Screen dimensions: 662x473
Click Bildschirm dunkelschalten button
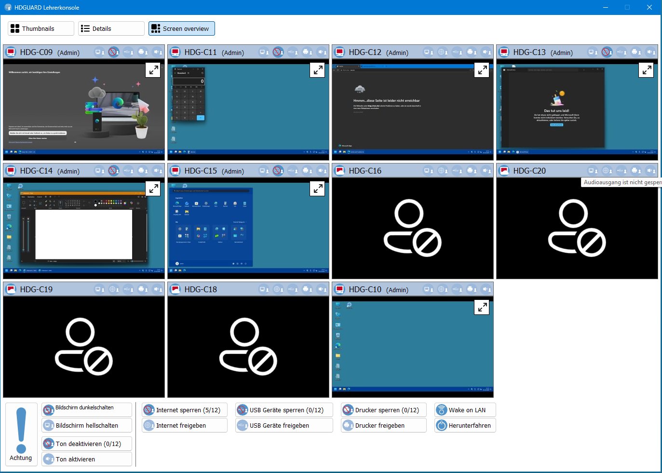[87, 410]
